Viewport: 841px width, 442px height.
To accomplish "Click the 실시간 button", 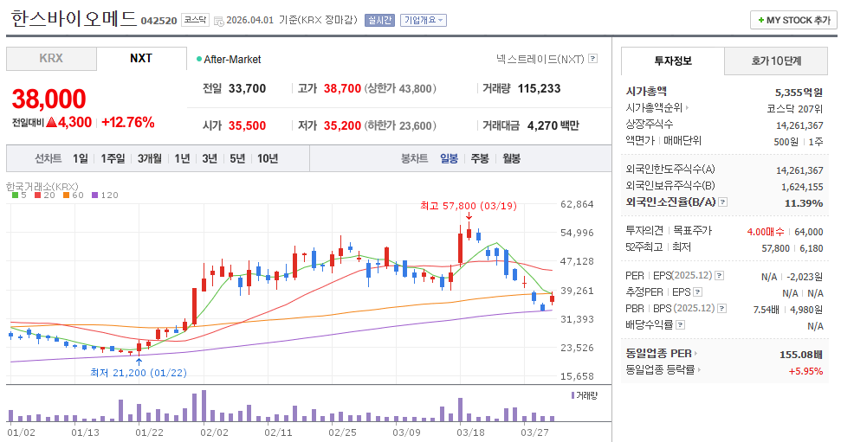I will [x=379, y=21].
